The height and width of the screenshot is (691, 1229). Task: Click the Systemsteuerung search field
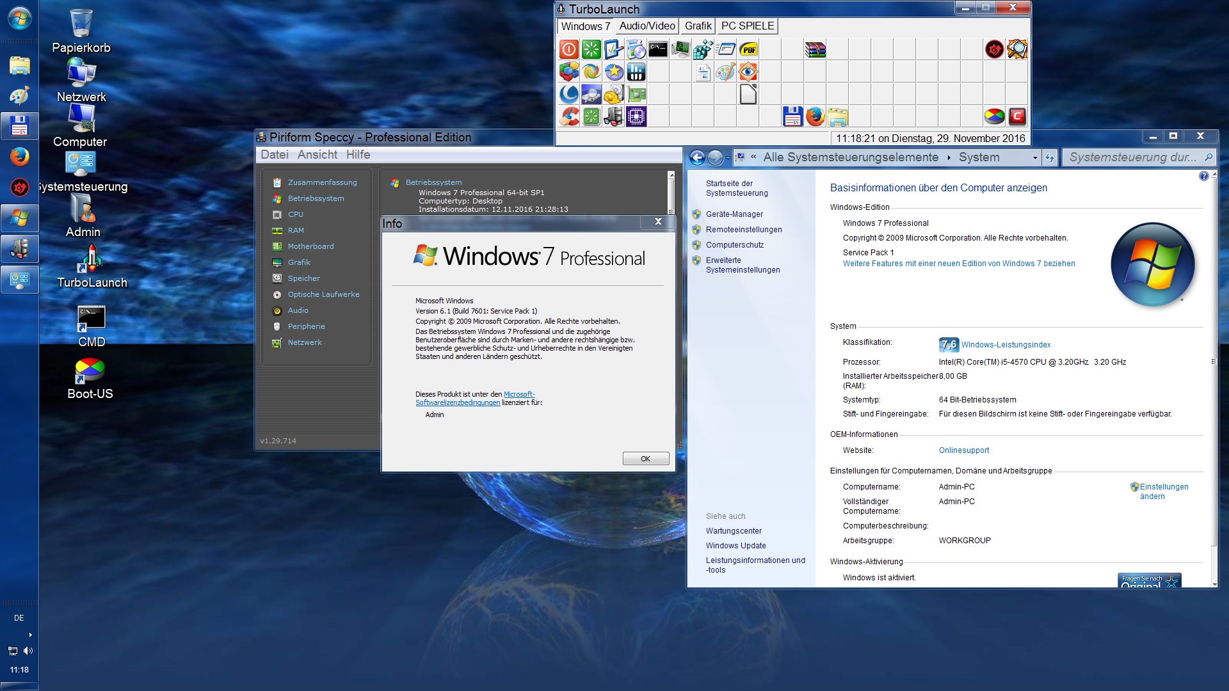(1133, 157)
